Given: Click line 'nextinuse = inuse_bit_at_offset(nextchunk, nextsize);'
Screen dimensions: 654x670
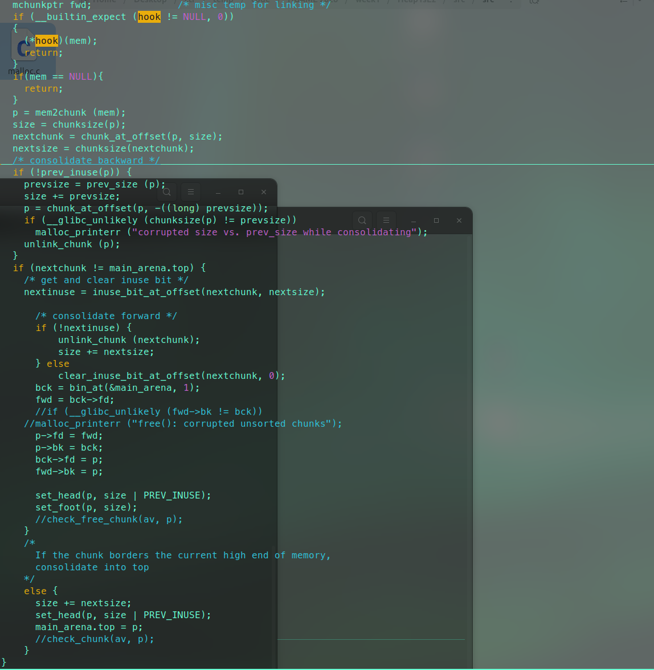Looking at the screenshot, I should 174,292.
